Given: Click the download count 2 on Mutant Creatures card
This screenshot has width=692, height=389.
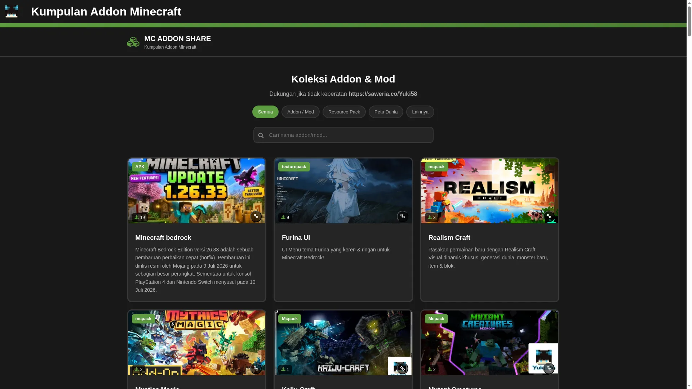Looking at the screenshot, I should pyautogui.click(x=432, y=370).
